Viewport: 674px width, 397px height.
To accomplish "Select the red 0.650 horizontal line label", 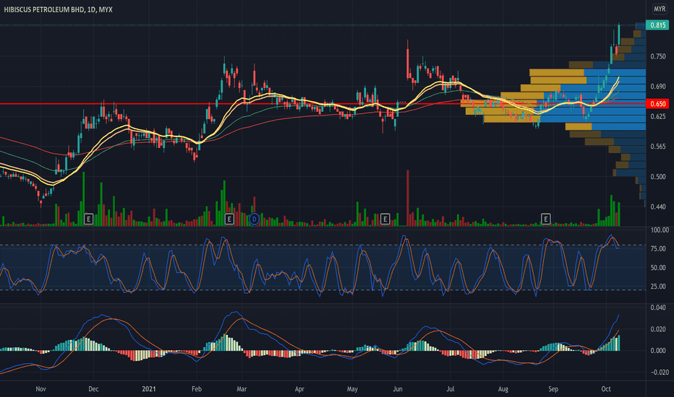I will click(657, 104).
